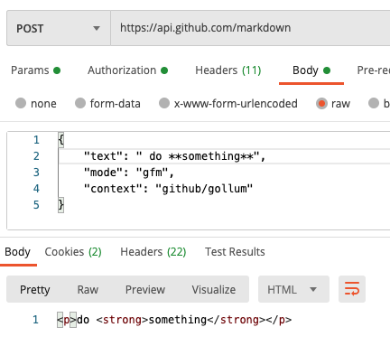390x346 pixels.
Task: Click the "text" line in the request editor
Action: (x=174, y=156)
